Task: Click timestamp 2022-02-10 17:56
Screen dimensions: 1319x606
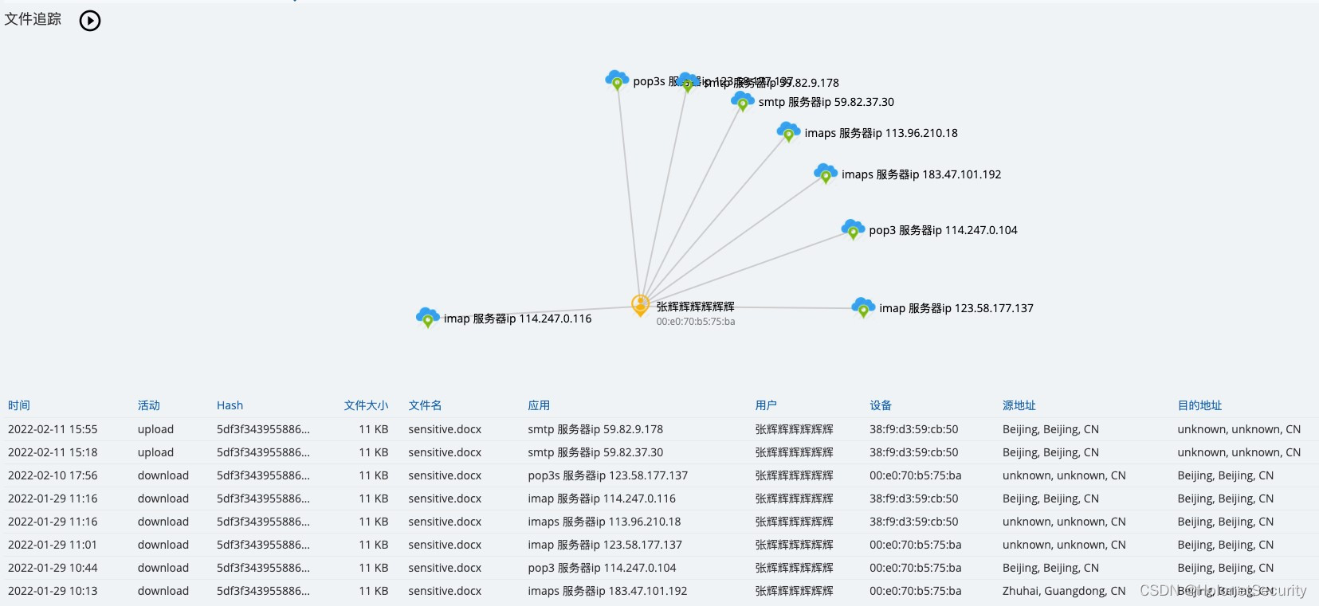Action: (x=53, y=475)
